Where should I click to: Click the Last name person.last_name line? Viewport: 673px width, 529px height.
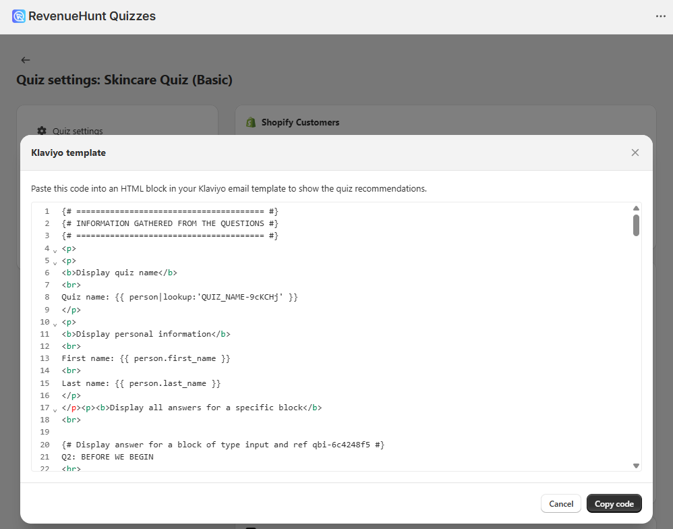click(141, 383)
